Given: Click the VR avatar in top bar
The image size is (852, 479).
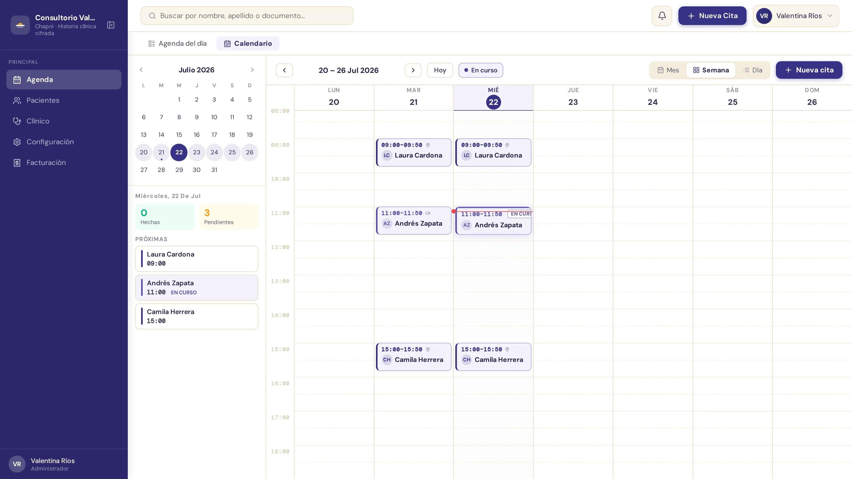Looking at the screenshot, I should click(x=764, y=16).
